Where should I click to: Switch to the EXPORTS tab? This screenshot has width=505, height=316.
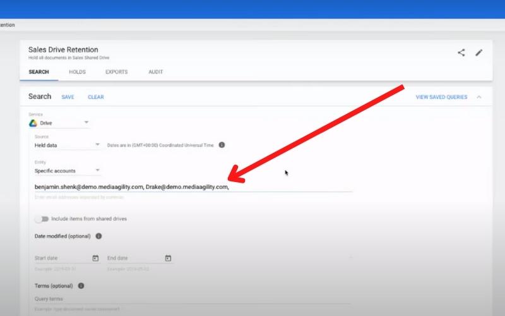[117, 72]
